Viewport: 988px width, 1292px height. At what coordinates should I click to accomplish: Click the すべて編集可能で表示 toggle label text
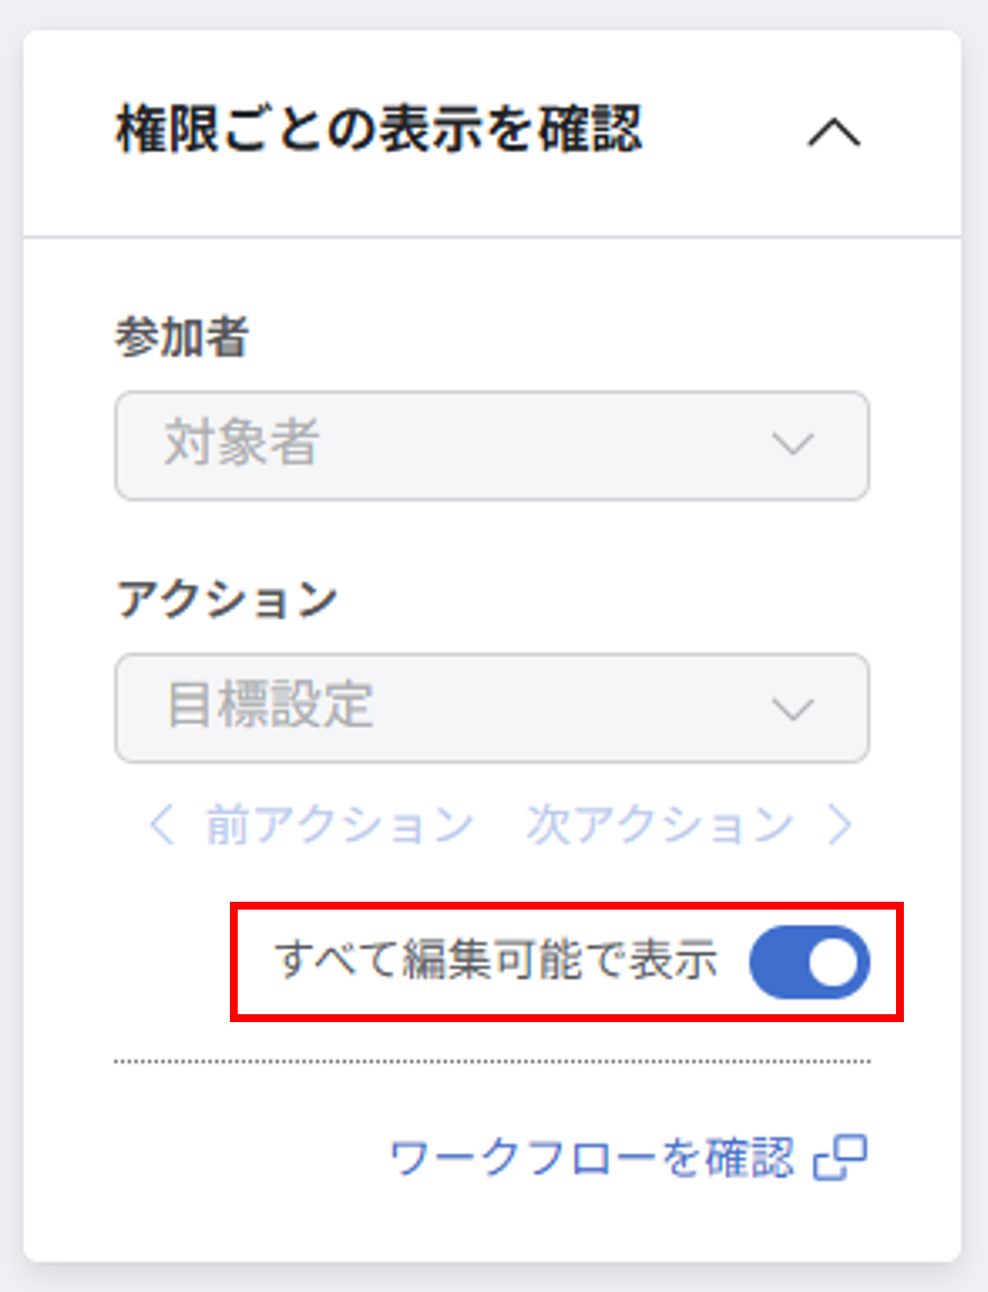coord(497,960)
